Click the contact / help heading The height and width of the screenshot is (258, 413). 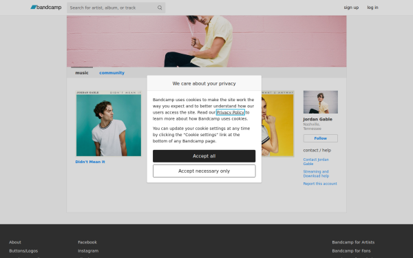[x=317, y=150]
